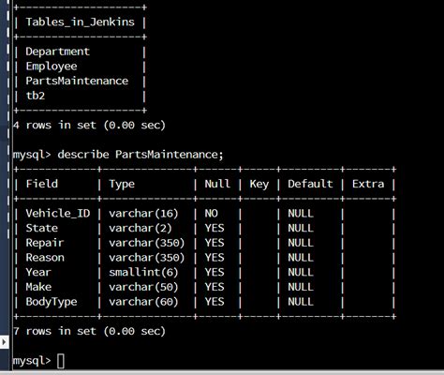Click 'YES' in the Year row
444x375 pixels.
[215, 272]
